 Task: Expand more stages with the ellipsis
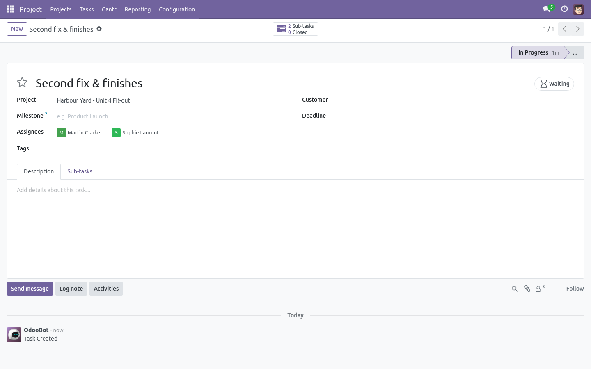(575, 52)
